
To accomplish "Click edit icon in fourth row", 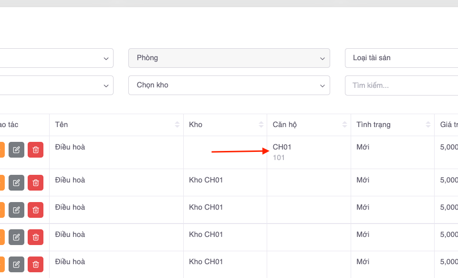I will click(16, 237).
